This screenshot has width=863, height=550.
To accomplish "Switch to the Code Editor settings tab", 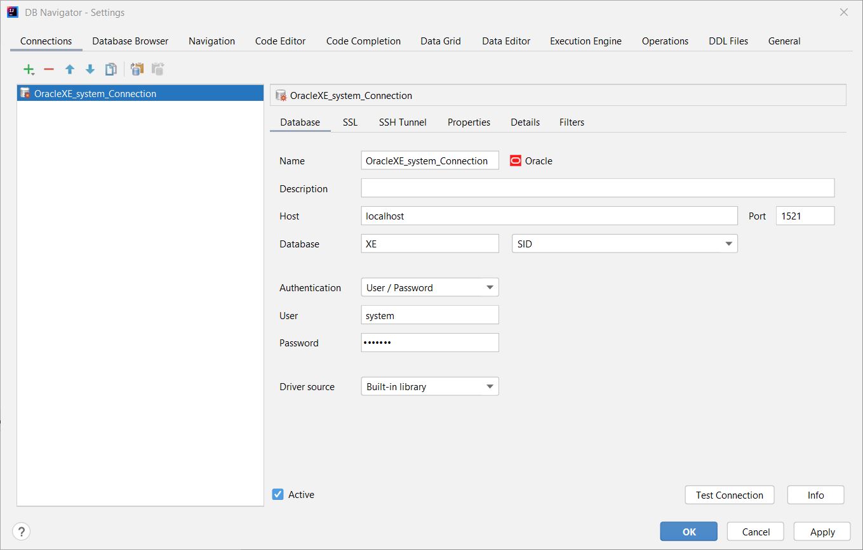I will pos(280,41).
